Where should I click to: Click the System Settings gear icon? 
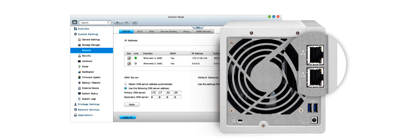coord(76,34)
